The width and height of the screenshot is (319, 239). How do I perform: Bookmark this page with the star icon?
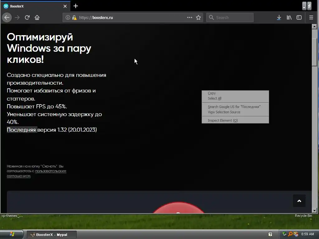(198, 17)
